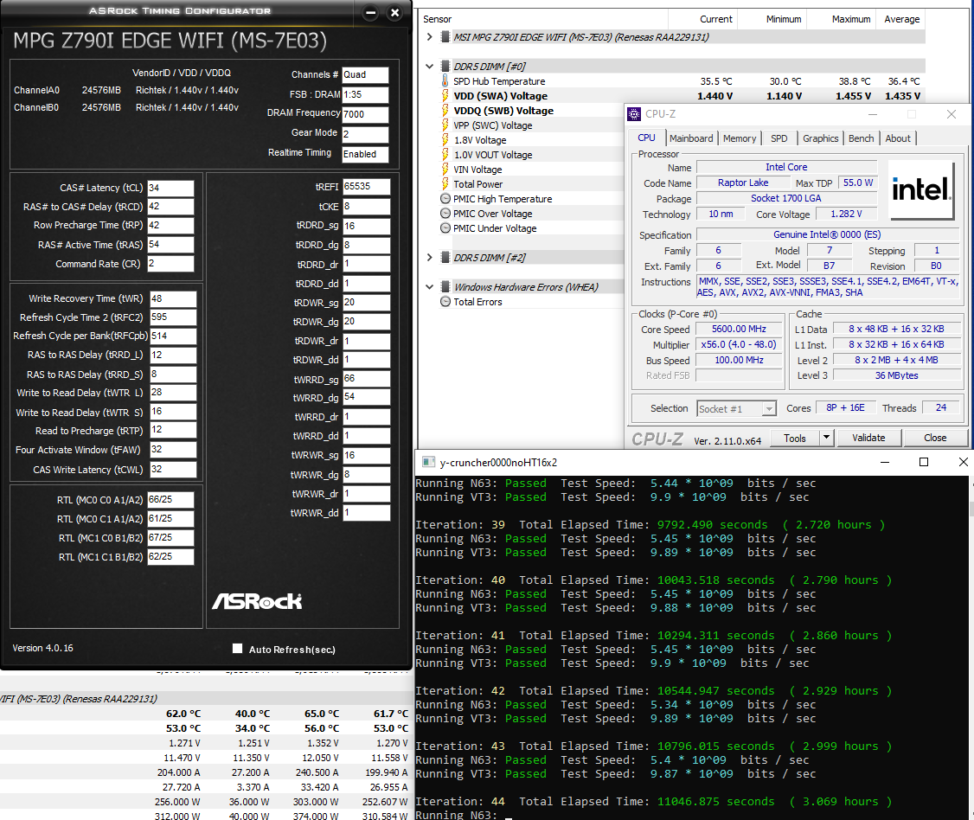Click the DRAM Frequency field showing 7000
This screenshot has width=974, height=820.
365,114
